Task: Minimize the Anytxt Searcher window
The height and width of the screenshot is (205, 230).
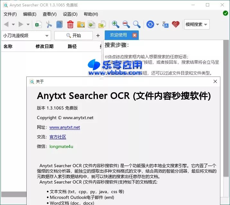Action: (193, 5)
